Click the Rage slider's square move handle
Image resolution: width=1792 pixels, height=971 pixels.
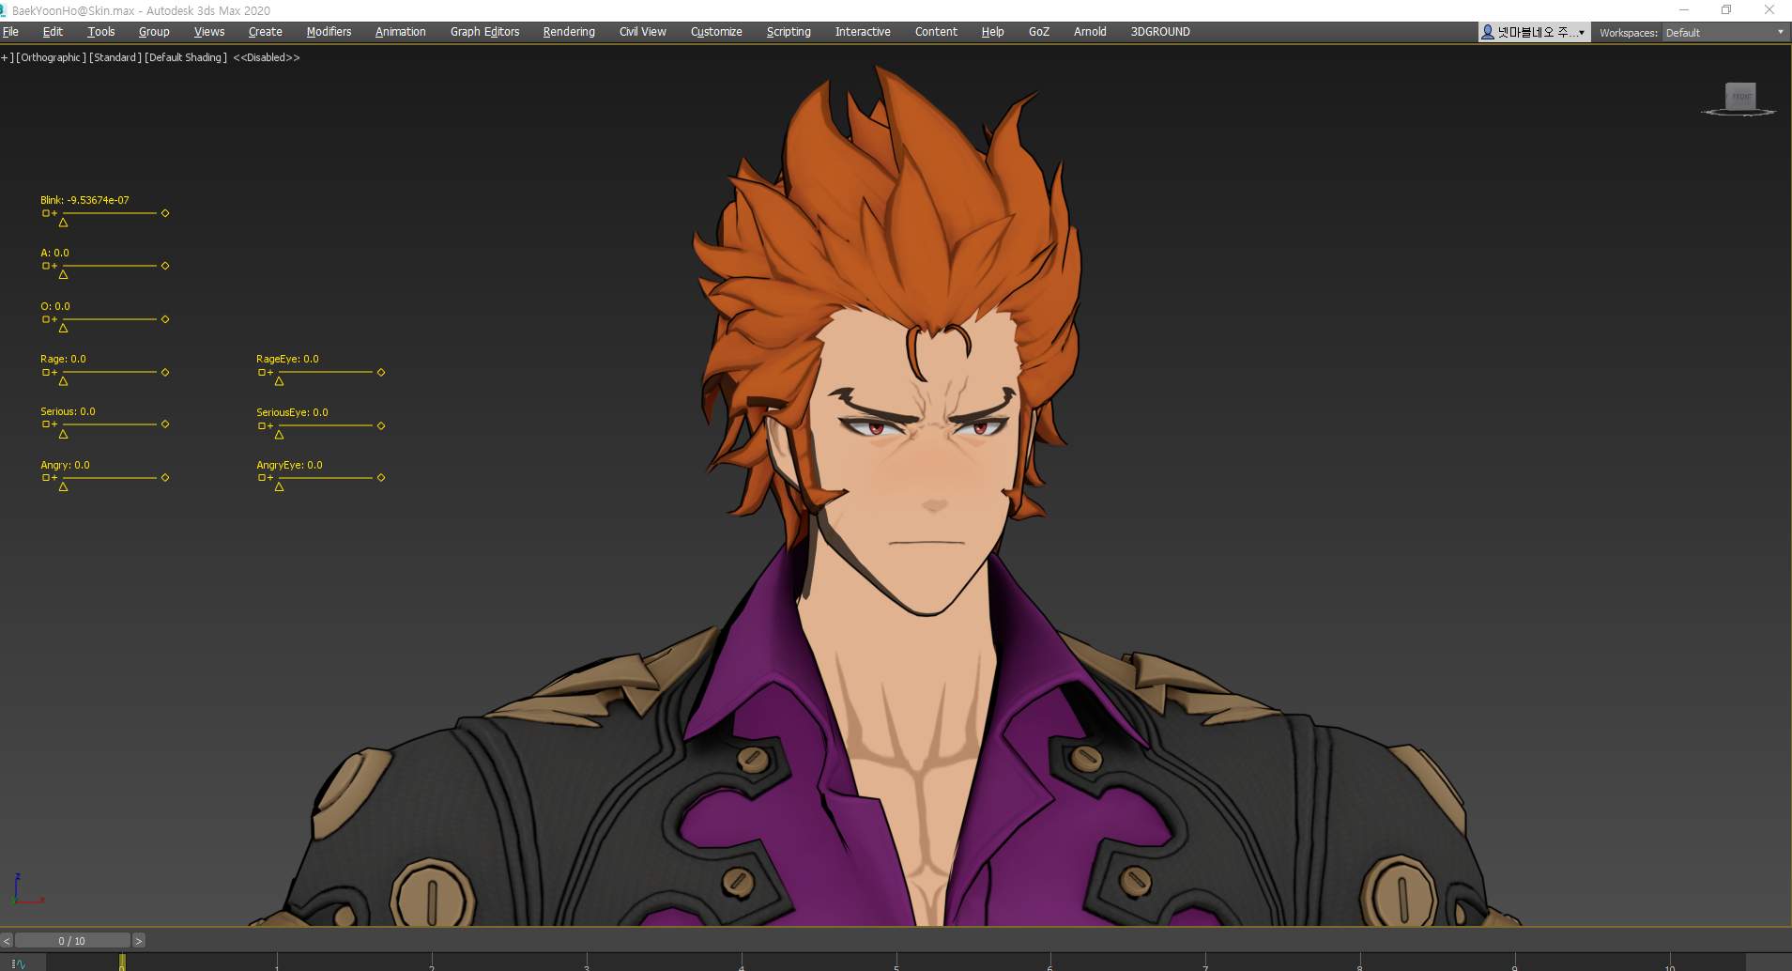45,373
